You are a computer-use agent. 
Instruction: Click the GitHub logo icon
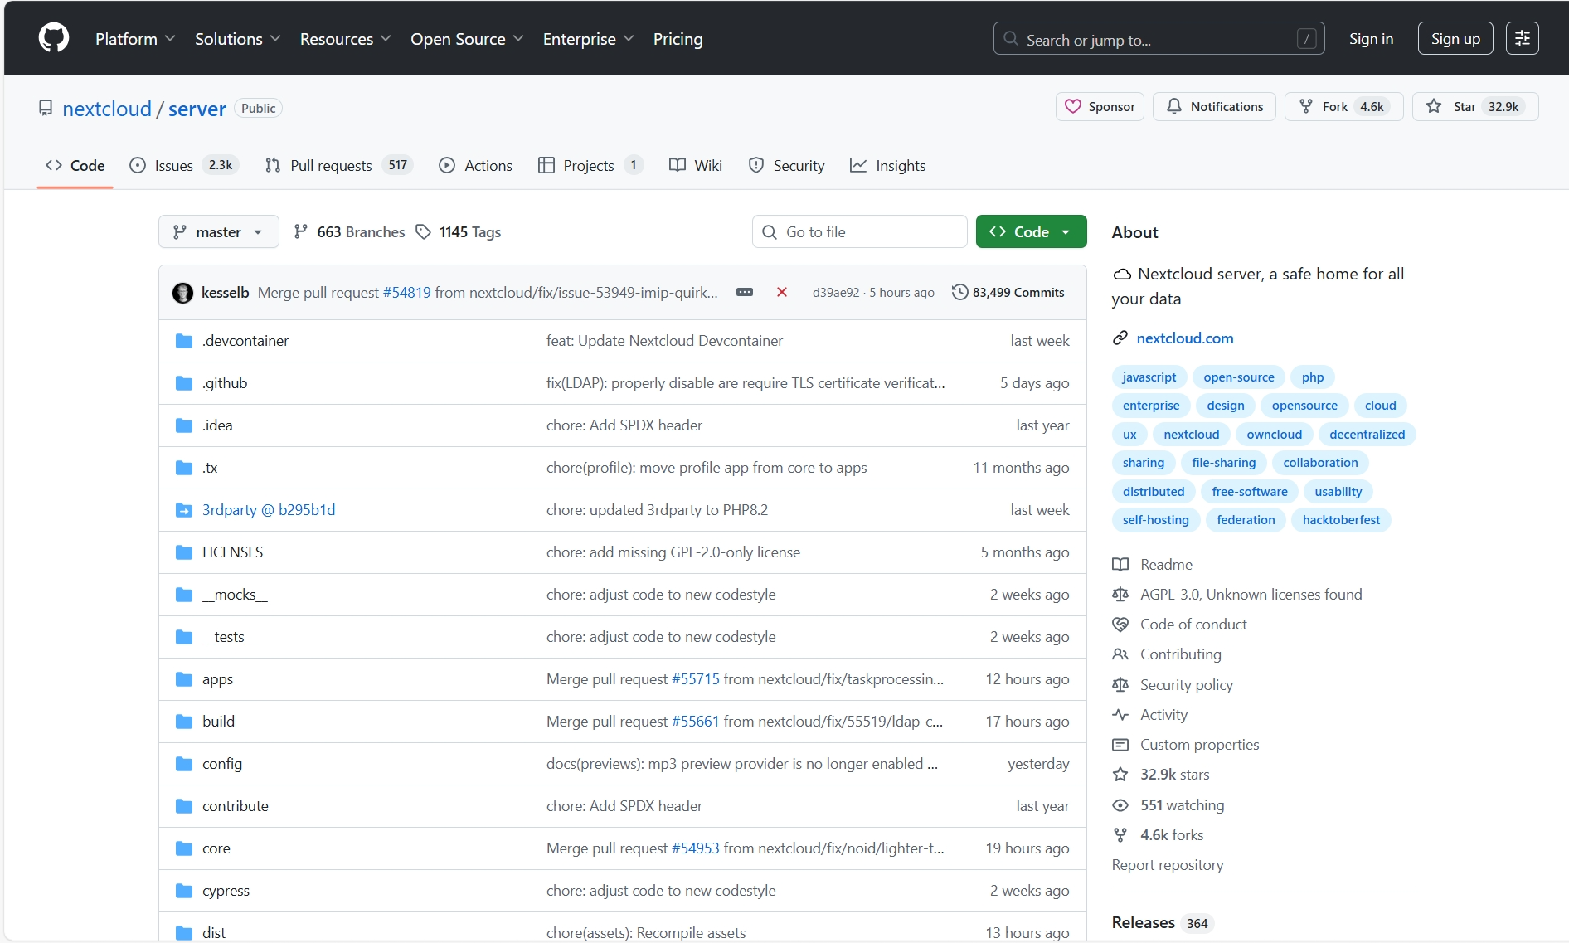tap(54, 38)
